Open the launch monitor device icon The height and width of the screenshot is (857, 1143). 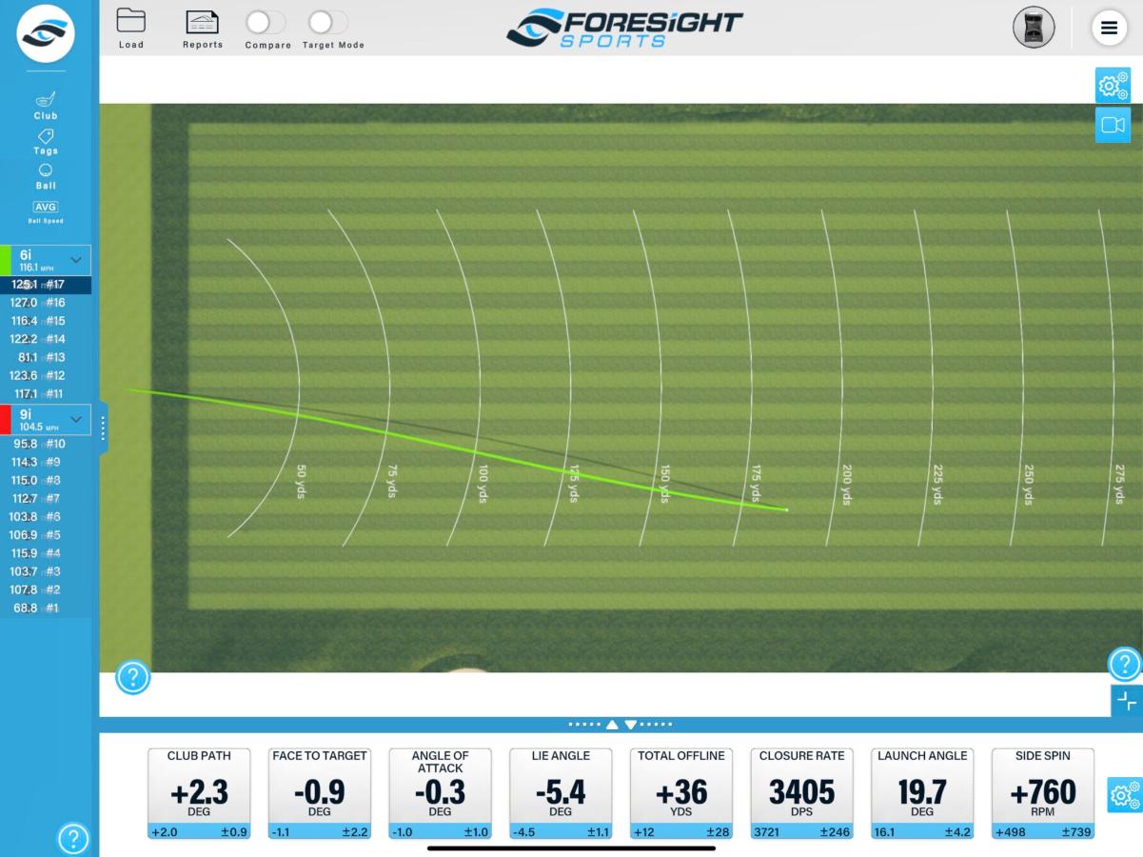1034,27
